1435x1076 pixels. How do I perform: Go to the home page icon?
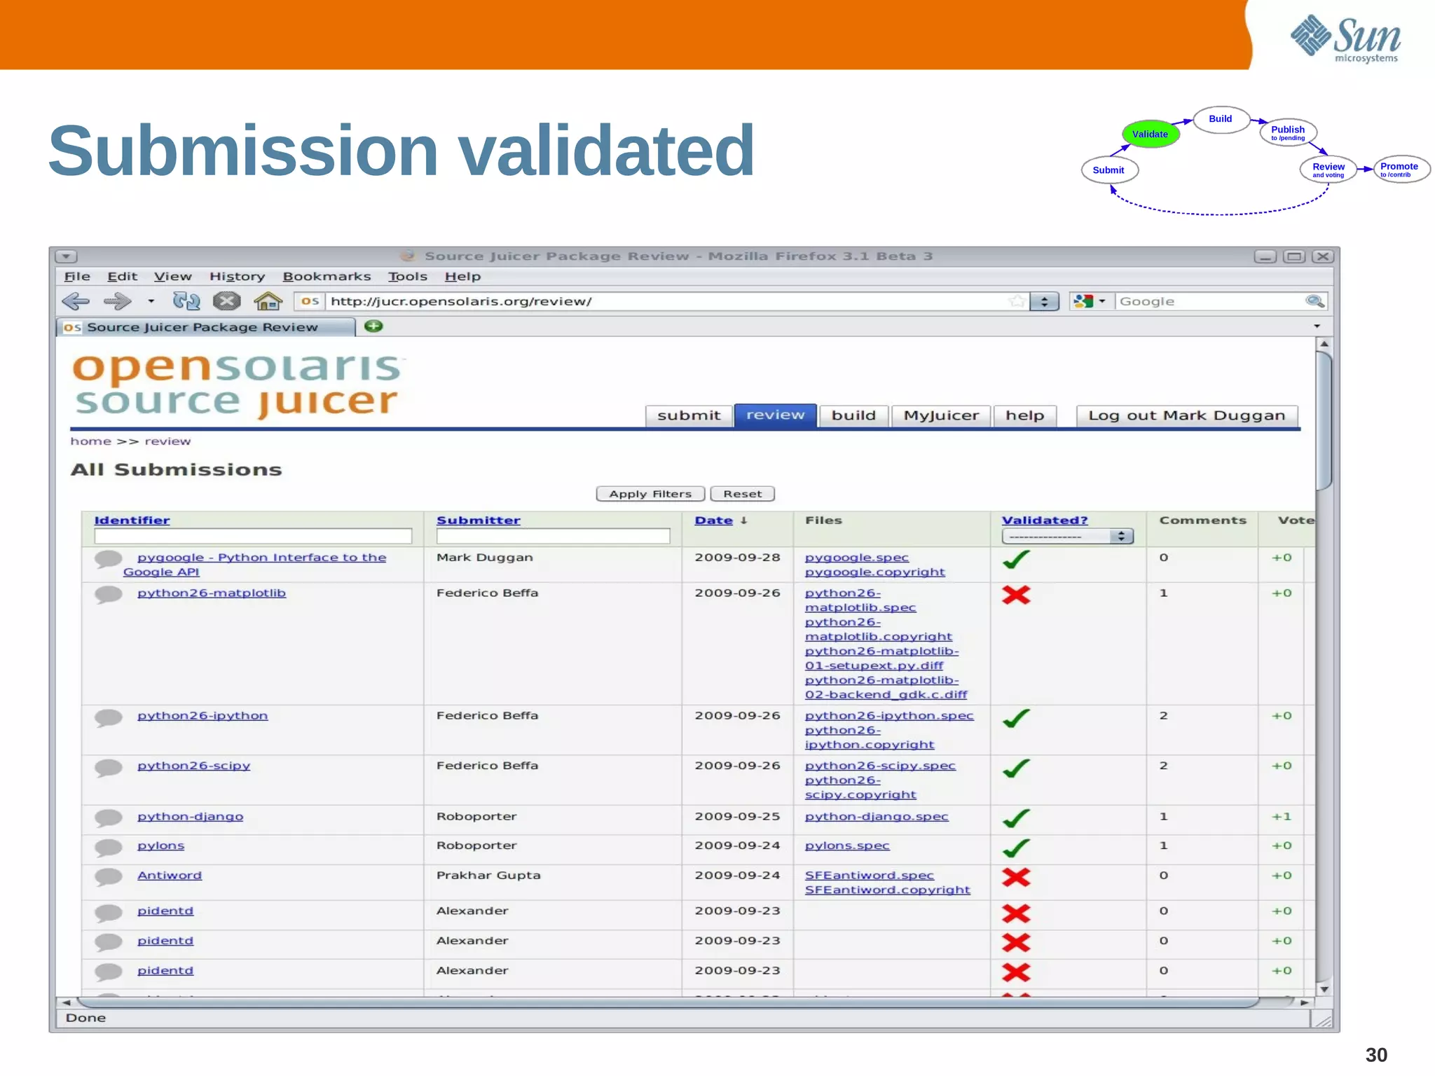pyautogui.click(x=268, y=301)
